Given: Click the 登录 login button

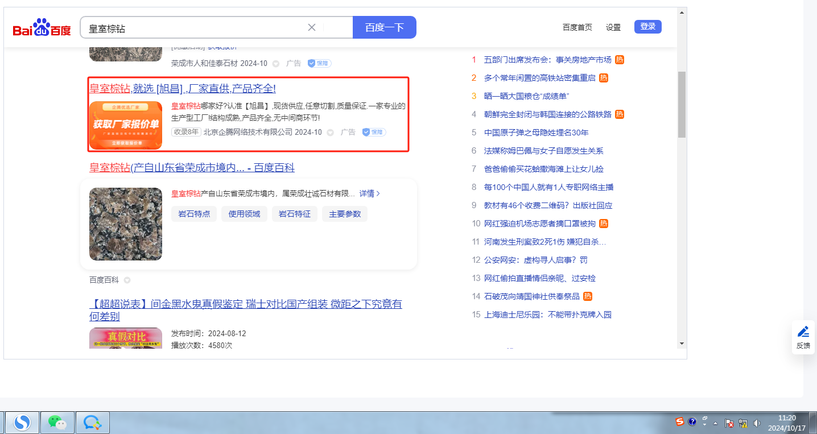Looking at the screenshot, I should (x=647, y=27).
